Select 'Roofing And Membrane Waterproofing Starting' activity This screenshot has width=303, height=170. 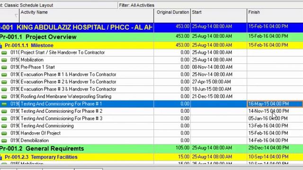66,96
